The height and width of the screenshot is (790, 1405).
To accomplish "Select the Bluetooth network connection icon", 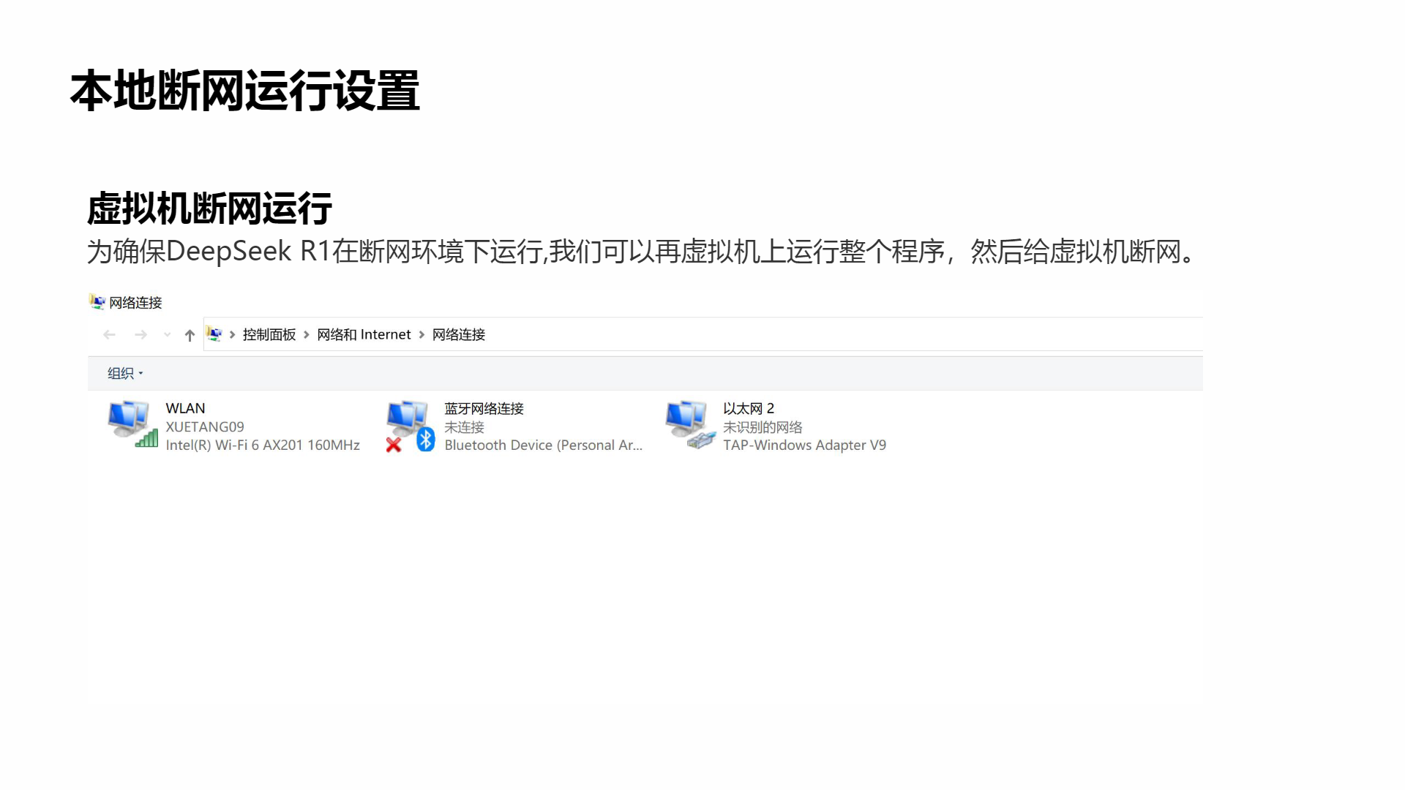I will coord(411,426).
